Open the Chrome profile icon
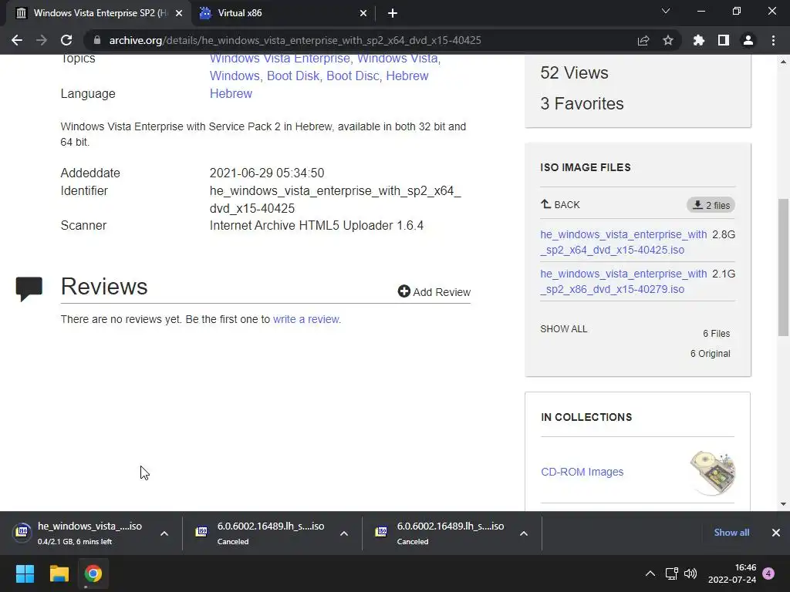 click(748, 40)
